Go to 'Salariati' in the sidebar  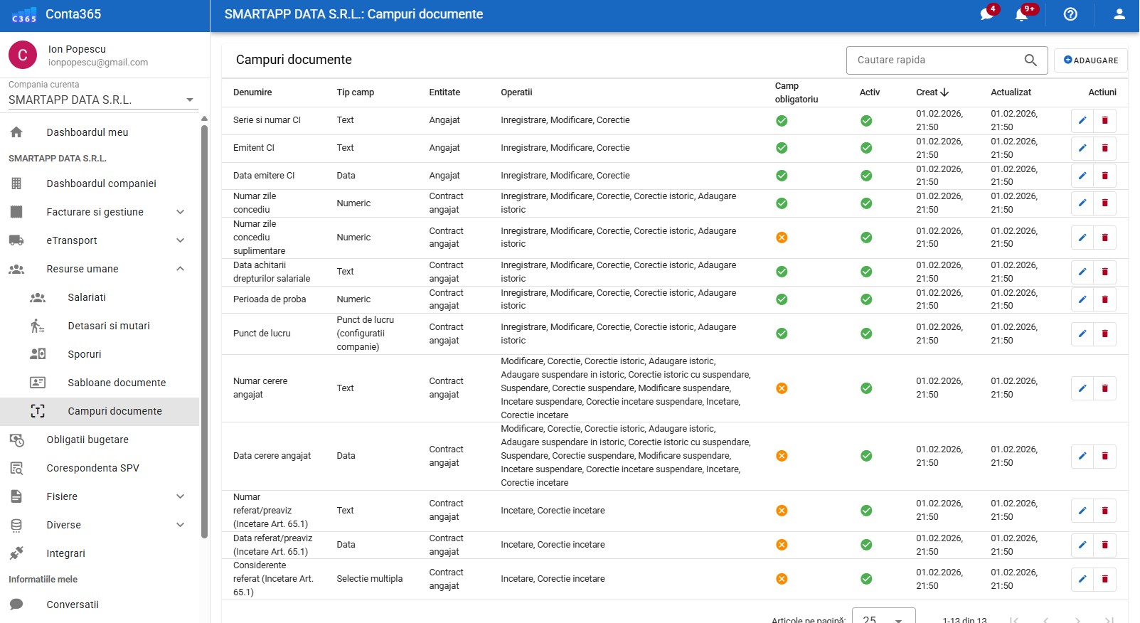click(x=87, y=297)
